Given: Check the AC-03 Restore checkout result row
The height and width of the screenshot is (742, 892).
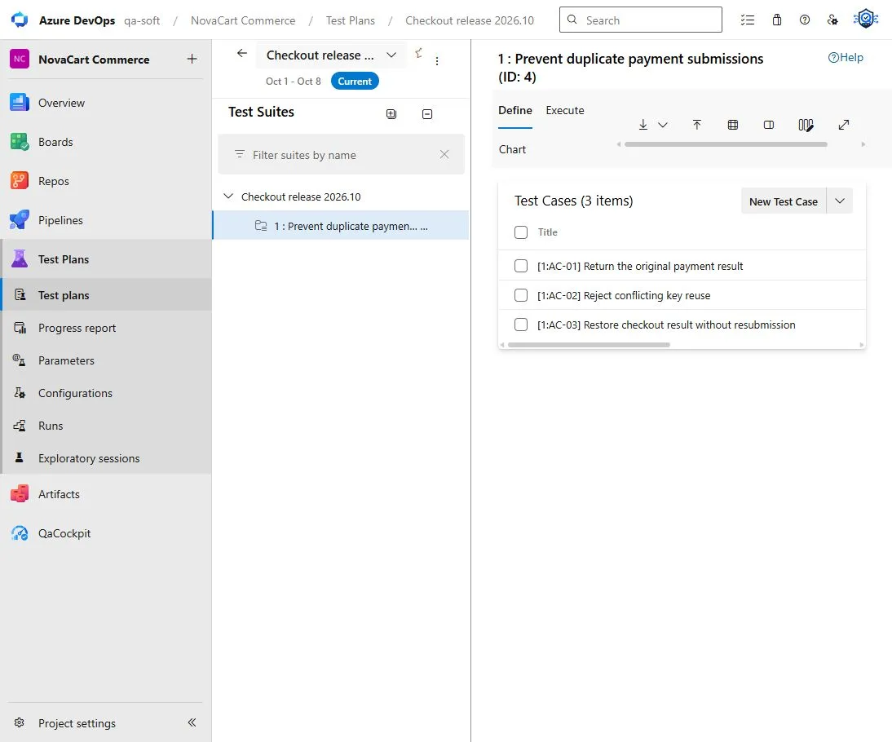Looking at the screenshot, I should (x=520, y=325).
